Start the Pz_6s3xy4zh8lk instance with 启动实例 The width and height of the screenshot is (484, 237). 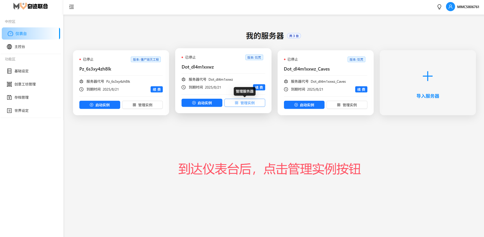click(x=100, y=105)
